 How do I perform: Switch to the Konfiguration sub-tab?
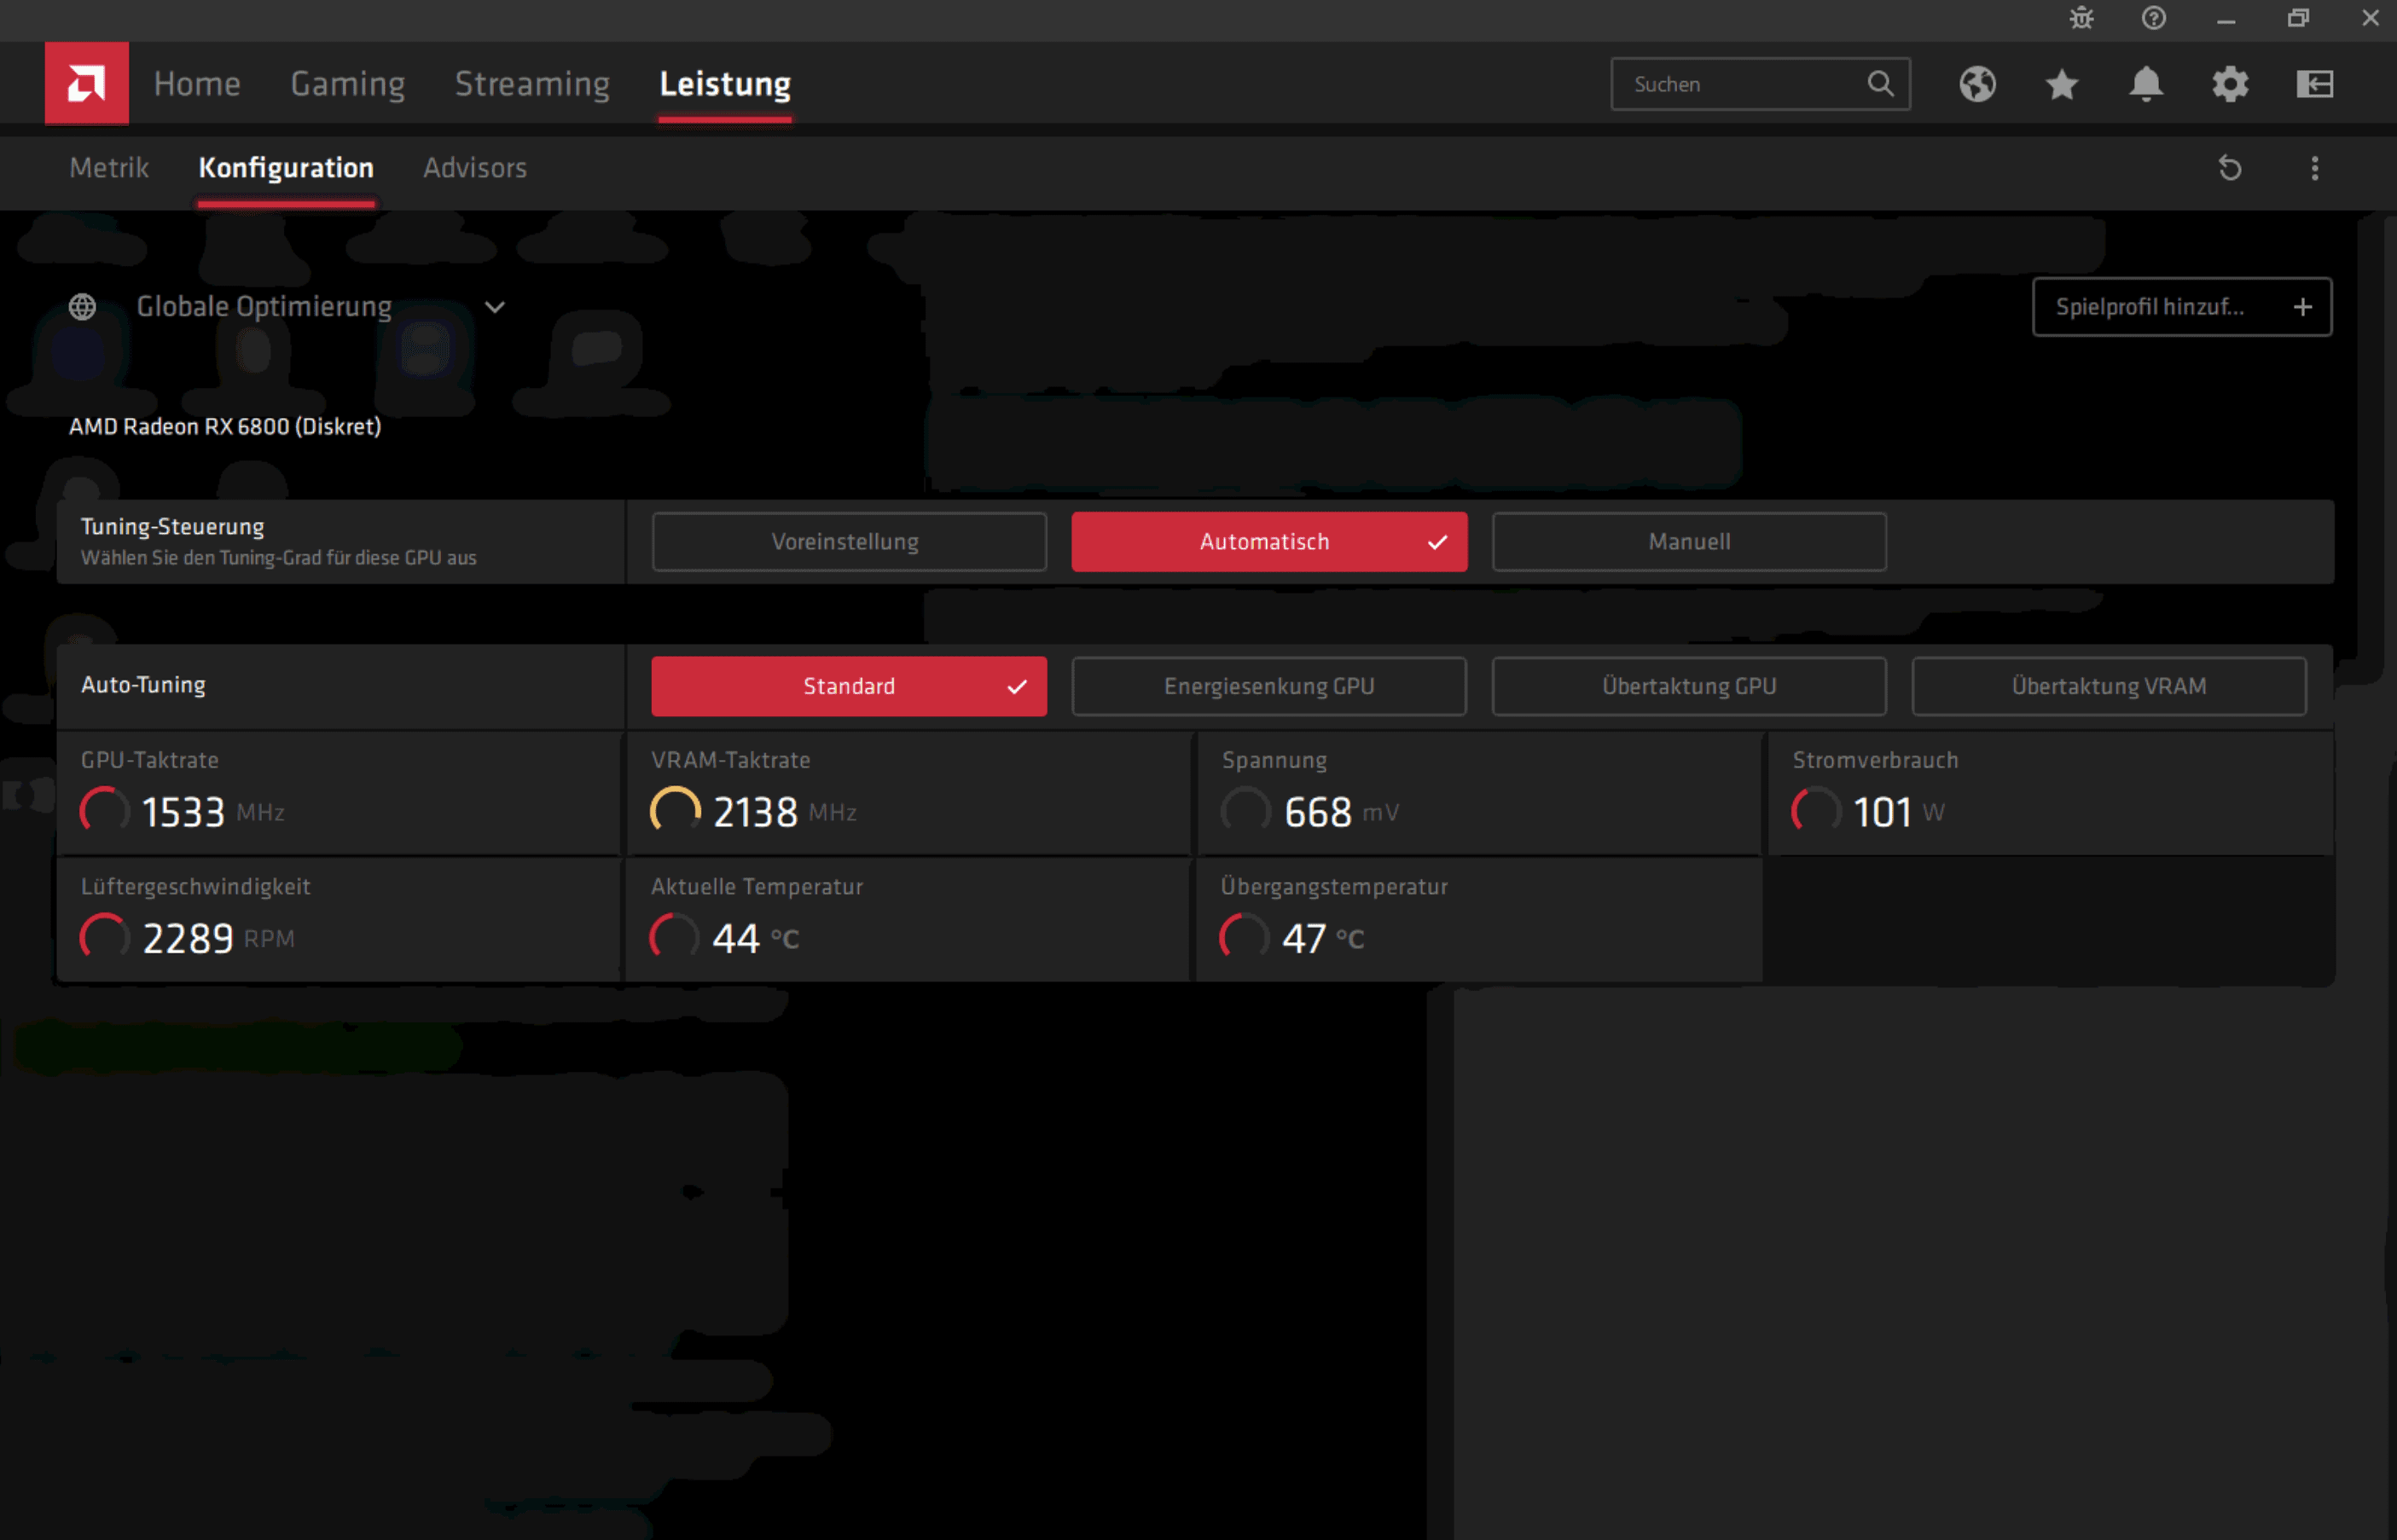pos(286,168)
